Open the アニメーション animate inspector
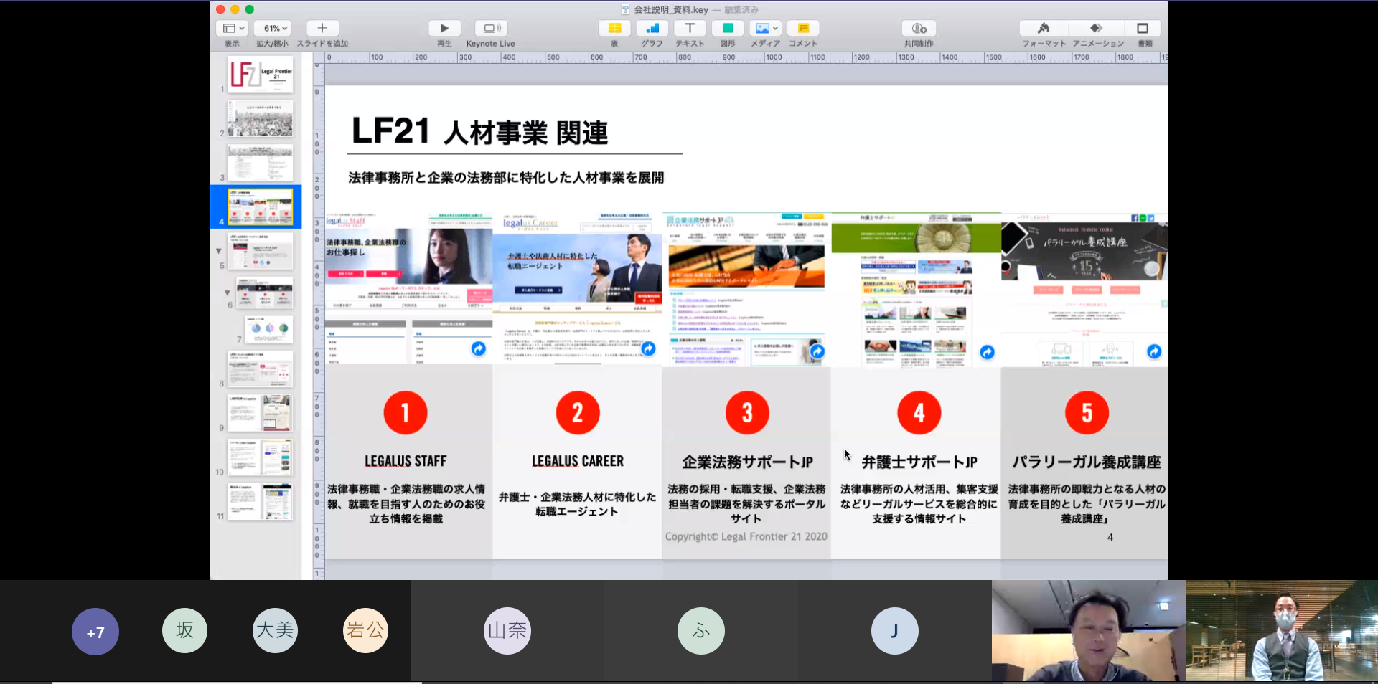 1096,29
